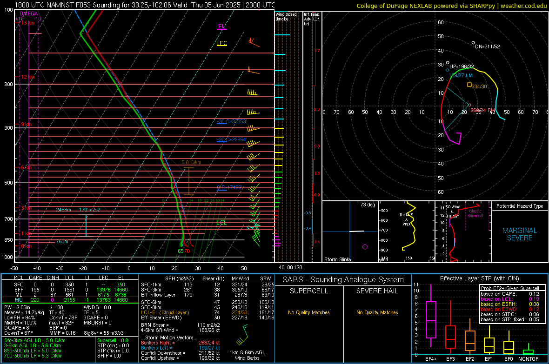
Task: Click the '0 C=17496'' freezing level label
Action: (x=230, y=188)
